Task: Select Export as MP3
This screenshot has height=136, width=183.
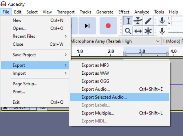Action: 120,65
